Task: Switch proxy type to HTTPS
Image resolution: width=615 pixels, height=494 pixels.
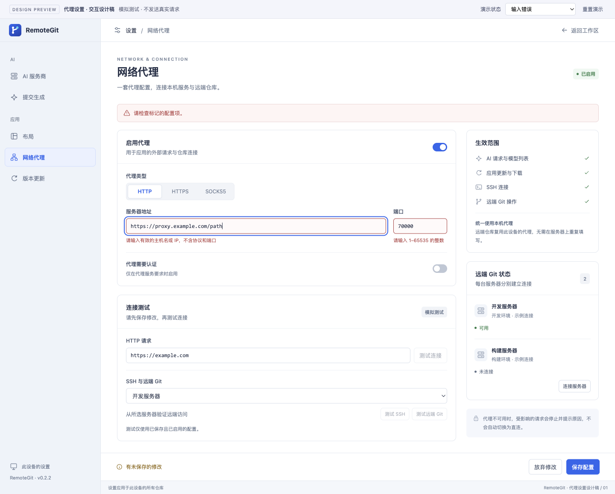Action: (180, 192)
